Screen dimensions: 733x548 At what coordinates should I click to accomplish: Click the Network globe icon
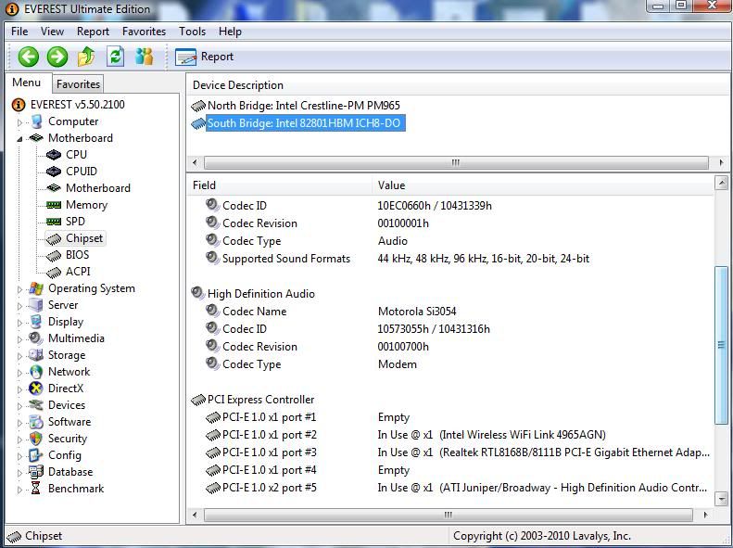[x=36, y=372]
